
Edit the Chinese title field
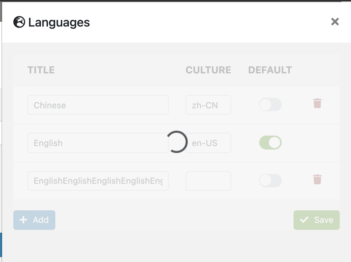pos(98,105)
